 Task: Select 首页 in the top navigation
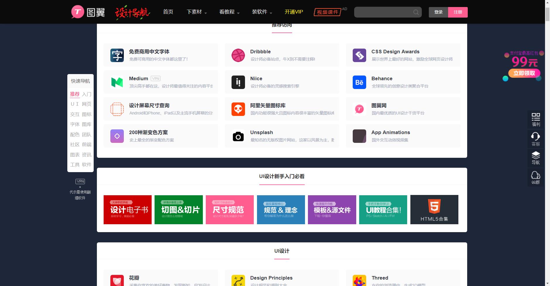(168, 12)
